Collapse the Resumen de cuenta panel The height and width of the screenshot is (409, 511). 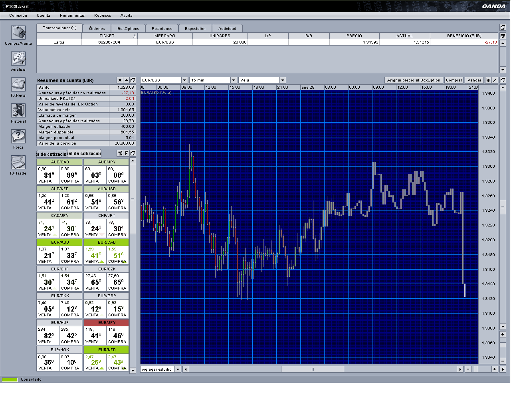point(126,80)
